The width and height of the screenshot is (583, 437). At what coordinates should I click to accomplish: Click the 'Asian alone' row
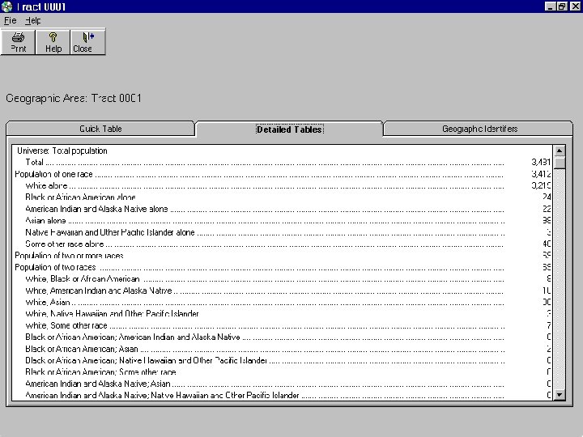tap(283, 220)
